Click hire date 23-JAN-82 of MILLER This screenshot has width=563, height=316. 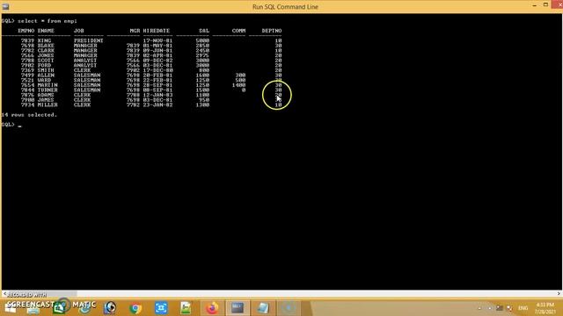coord(157,105)
